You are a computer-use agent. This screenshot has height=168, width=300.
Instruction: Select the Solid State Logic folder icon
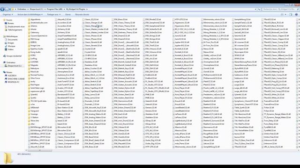tap(29, 88)
